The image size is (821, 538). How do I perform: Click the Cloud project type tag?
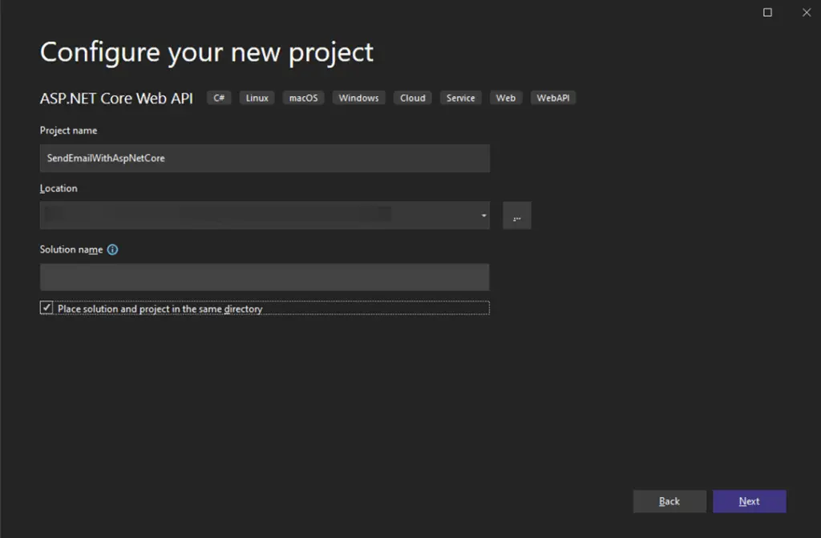[413, 98]
